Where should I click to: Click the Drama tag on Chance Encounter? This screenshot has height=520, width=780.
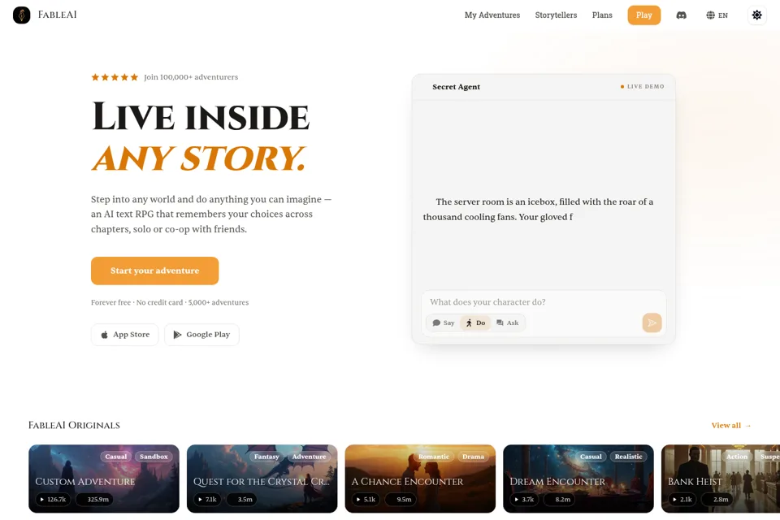473,457
